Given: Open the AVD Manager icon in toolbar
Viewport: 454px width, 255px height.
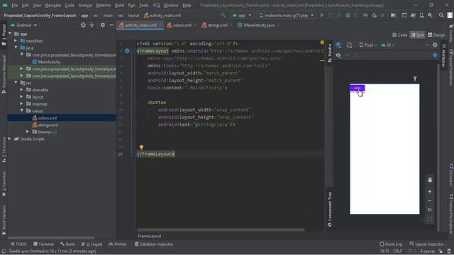Looking at the screenshot, I should [x=421, y=16].
